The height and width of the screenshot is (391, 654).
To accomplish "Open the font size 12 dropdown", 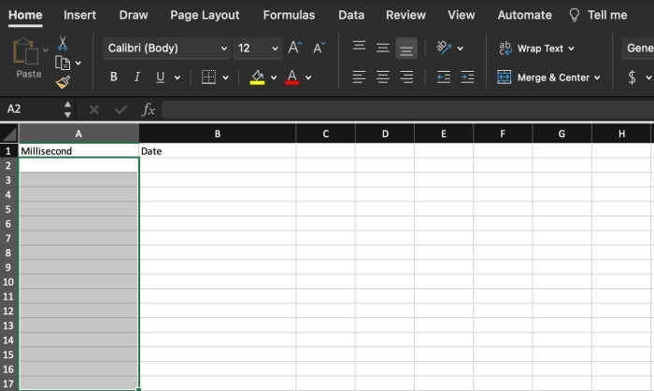I will pos(257,49).
